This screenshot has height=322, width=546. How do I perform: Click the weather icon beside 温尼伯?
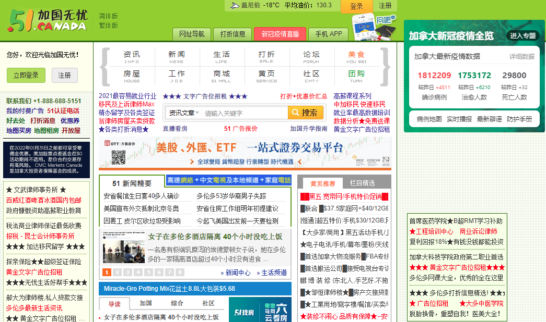point(235,5)
